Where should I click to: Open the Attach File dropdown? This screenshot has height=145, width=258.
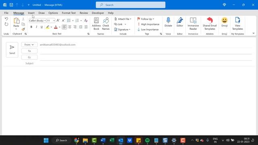pos(123,19)
